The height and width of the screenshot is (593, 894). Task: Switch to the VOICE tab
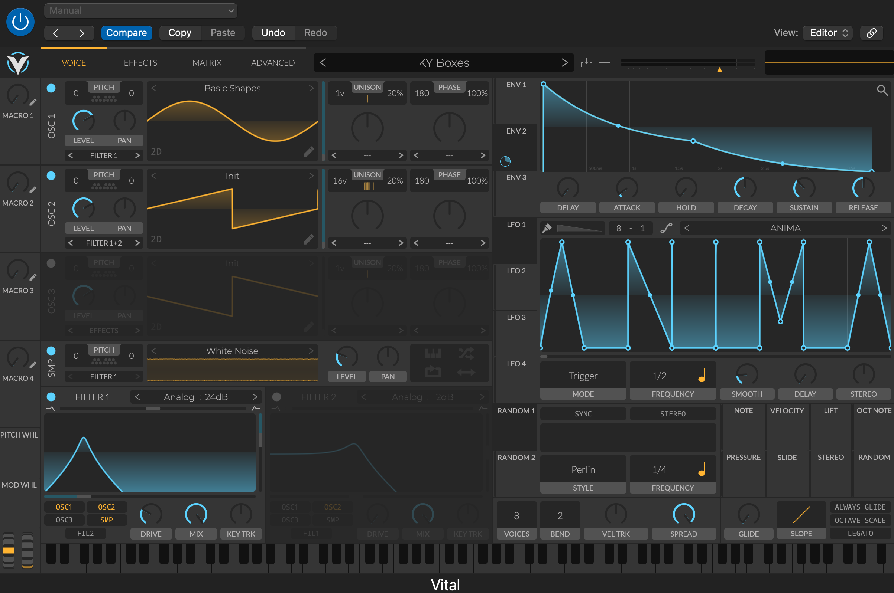click(x=74, y=63)
